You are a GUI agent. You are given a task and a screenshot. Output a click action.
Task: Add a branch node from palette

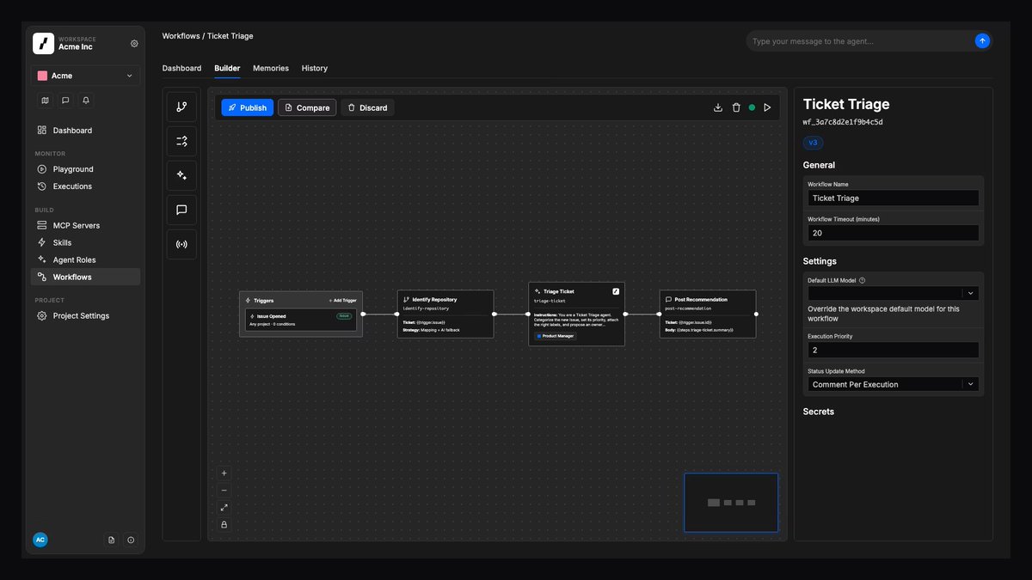point(181,107)
